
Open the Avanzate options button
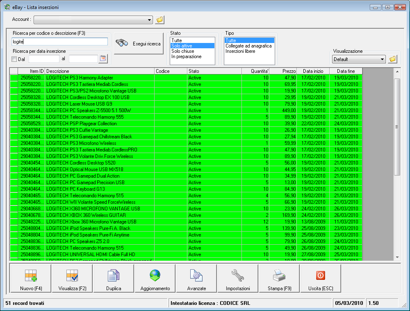point(196,279)
